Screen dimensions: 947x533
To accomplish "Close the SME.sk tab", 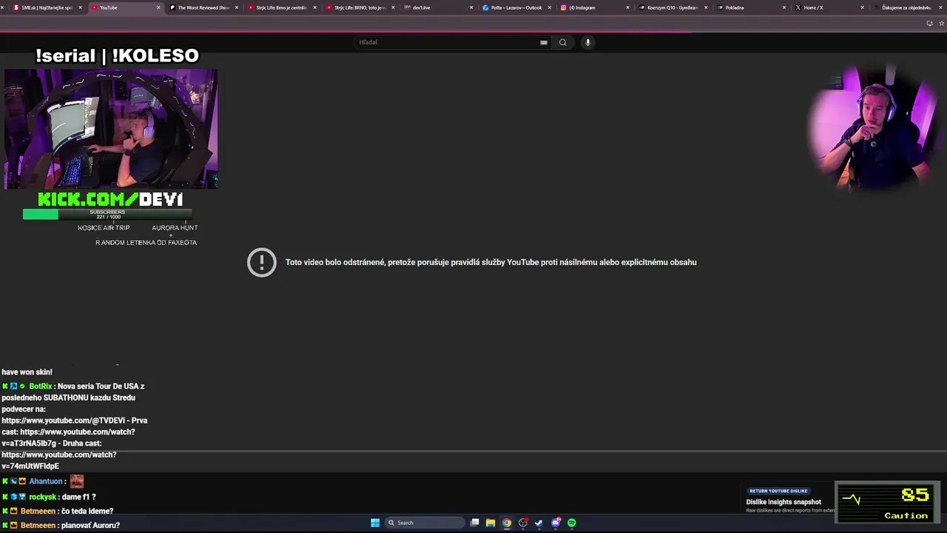I will click(x=80, y=7).
